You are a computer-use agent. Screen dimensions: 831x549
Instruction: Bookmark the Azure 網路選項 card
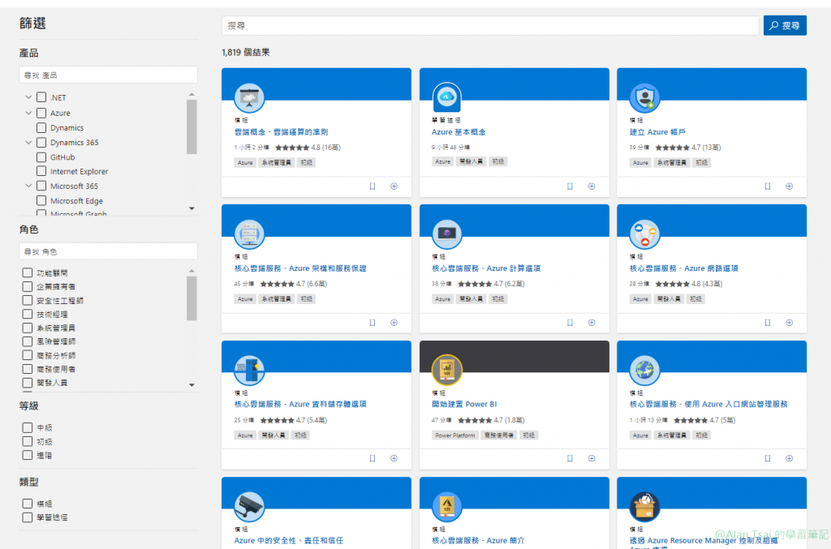click(x=768, y=323)
